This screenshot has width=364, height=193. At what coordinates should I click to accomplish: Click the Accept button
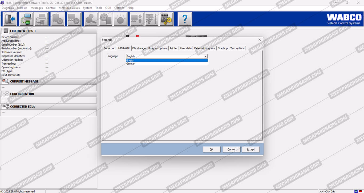(x=250, y=149)
